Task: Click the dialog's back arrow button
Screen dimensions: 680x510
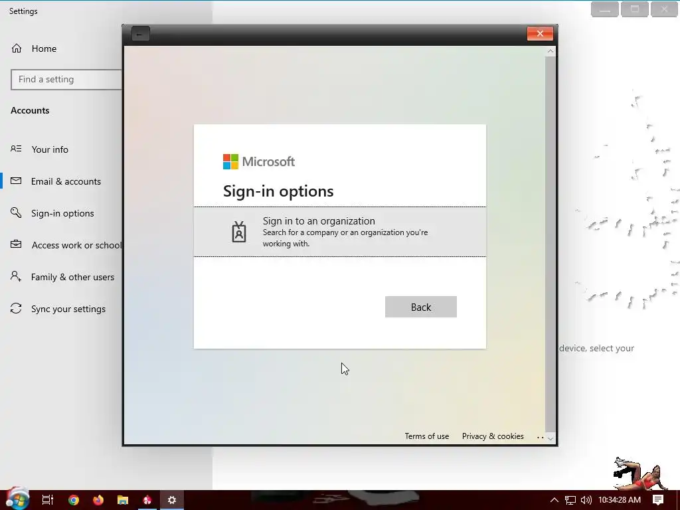Action: [141, 34]
